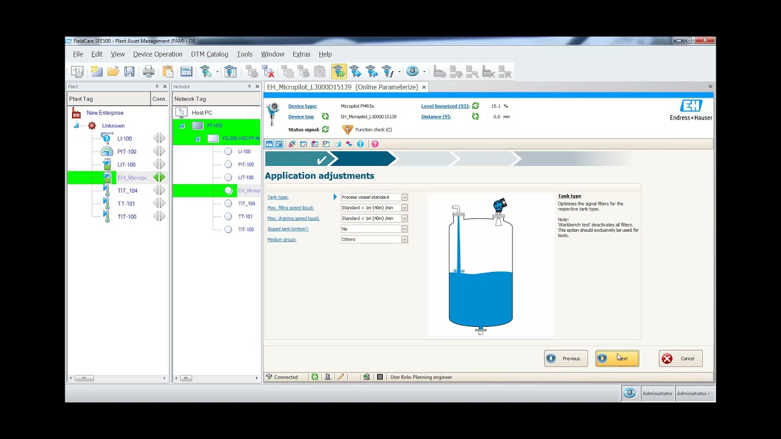781x439 pixels.
Task: Click blue Info icon in device toolbar
Action: click(361, 144)
